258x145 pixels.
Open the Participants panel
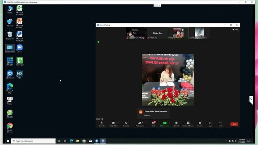[x=140, y=124]
